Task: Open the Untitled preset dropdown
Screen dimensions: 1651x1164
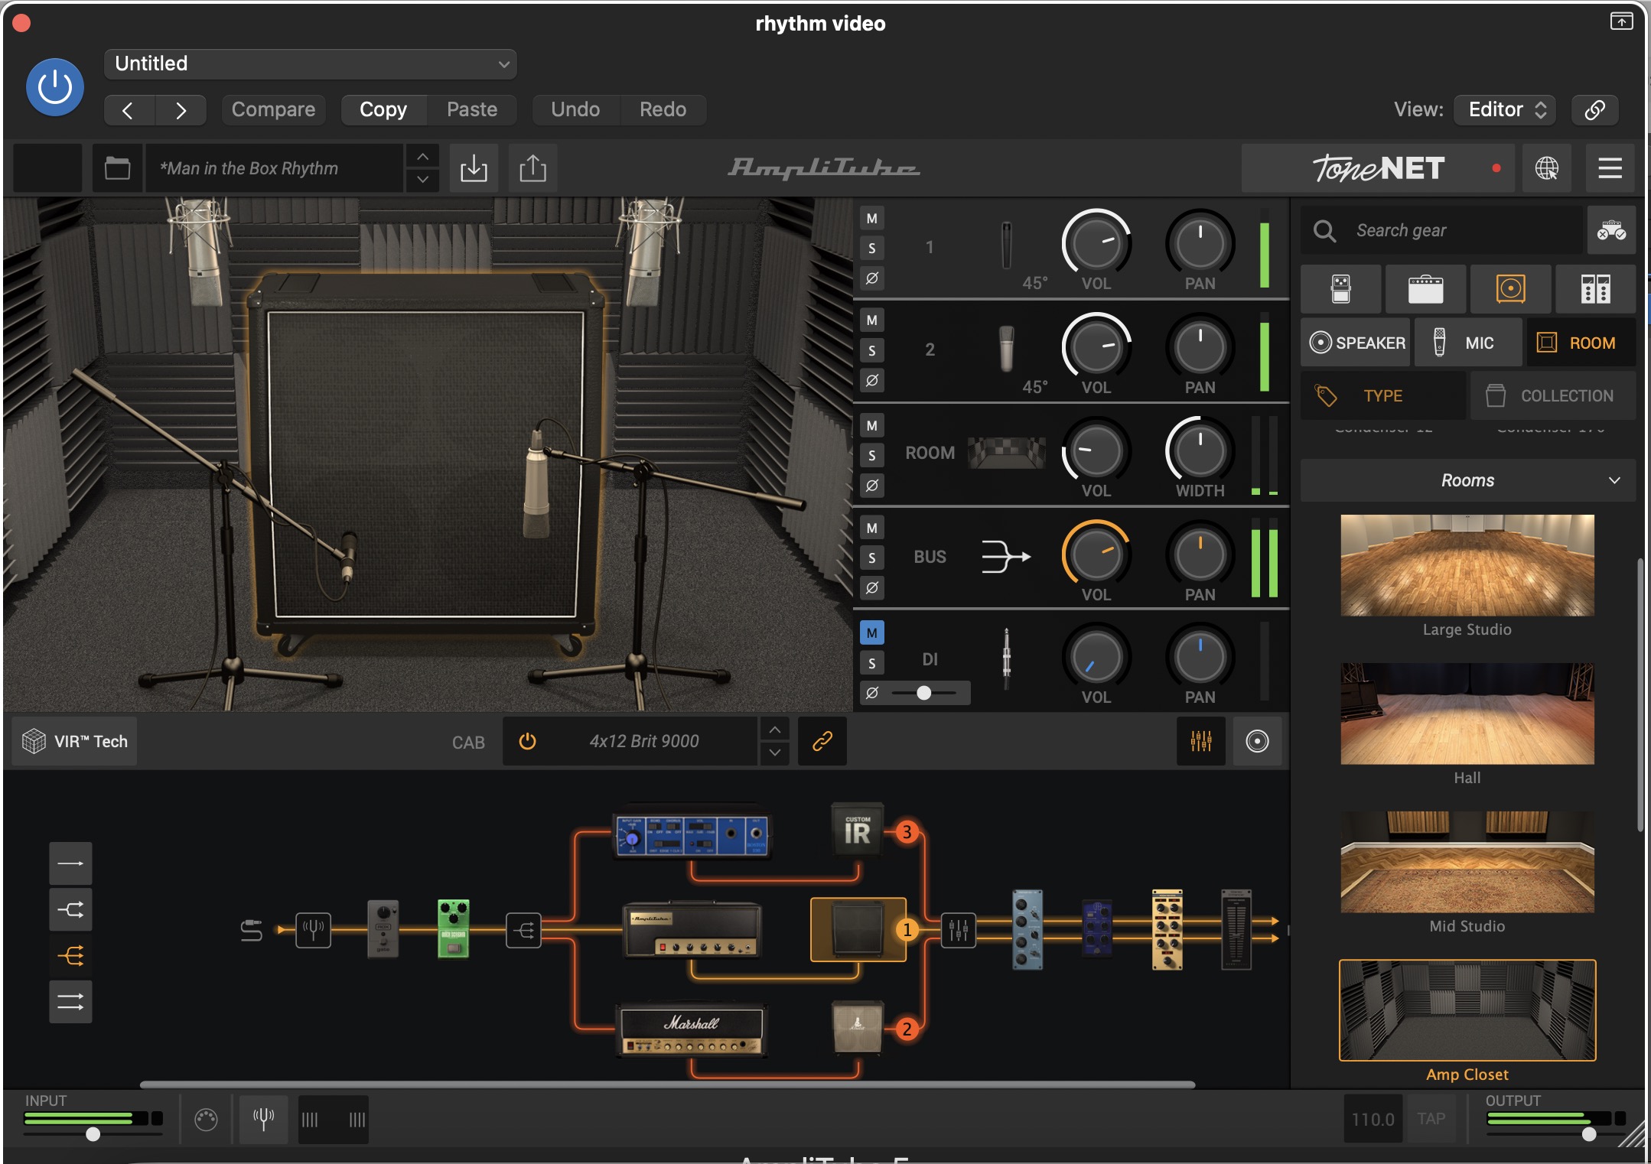Action: pyautogui.click(x=310, y=63)
